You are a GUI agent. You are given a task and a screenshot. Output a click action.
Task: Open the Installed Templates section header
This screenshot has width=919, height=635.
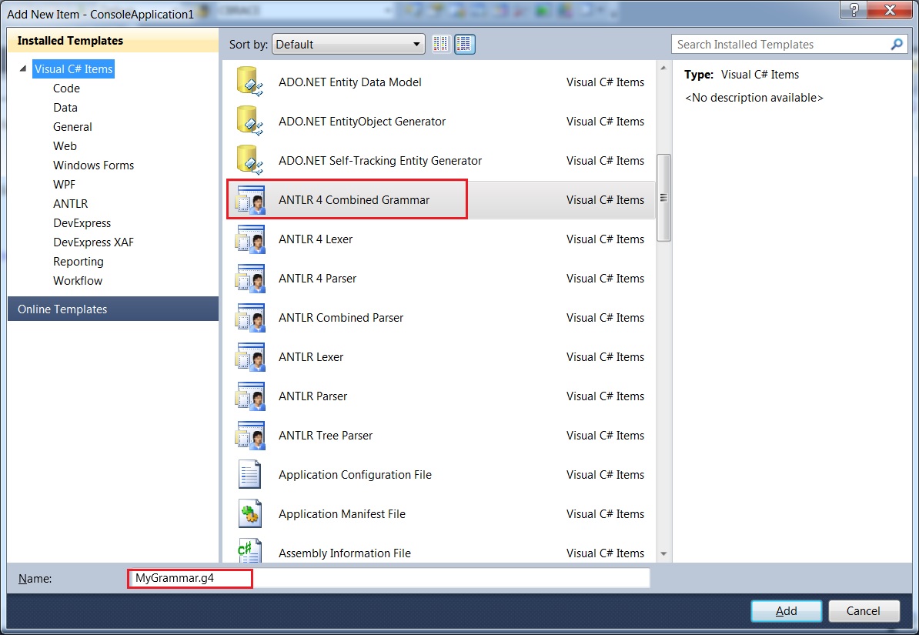pyautogui.click(x=113, y=41)
